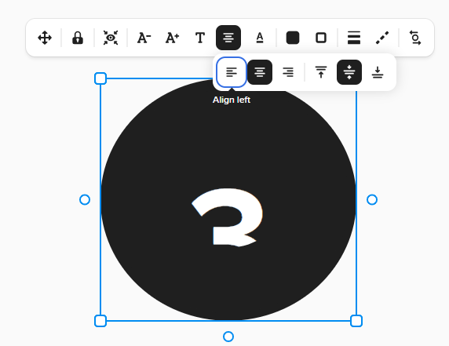Screen dimensions: 449x346
Task: Select the move tool icon
Action: click(45, 38)
